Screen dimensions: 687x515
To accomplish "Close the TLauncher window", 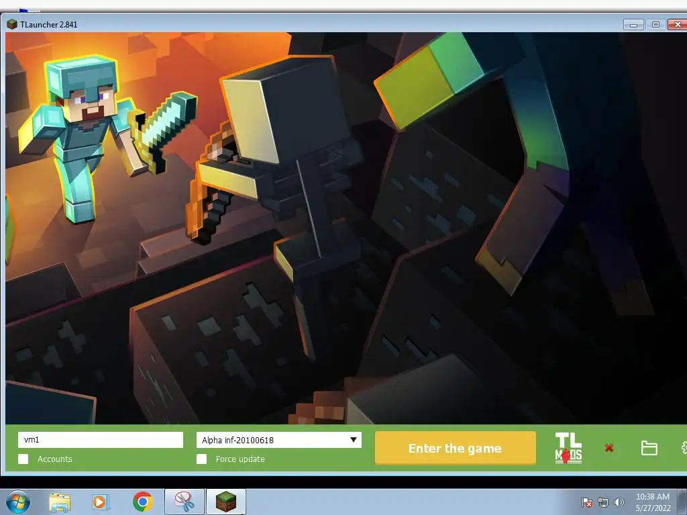I will [678, 25].
